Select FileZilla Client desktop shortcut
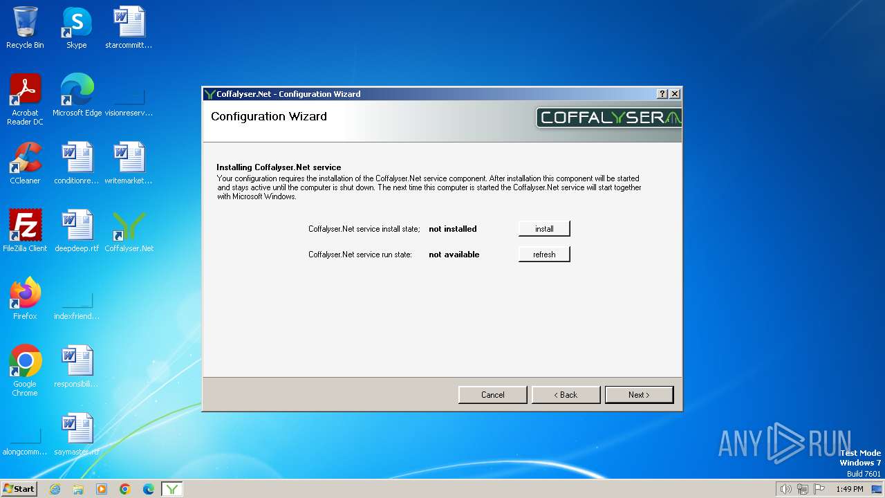This screenshot has width=885, height=498. pyautogui.click(x=25, y=231)
